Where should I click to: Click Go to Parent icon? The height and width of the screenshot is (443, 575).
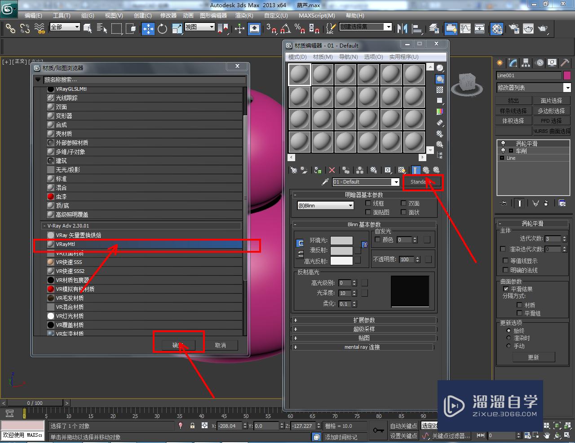(426, 170)
